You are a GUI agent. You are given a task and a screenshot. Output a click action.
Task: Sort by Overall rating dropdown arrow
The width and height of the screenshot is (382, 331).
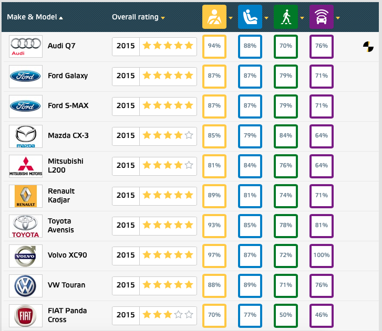click(x=163, y=18)
